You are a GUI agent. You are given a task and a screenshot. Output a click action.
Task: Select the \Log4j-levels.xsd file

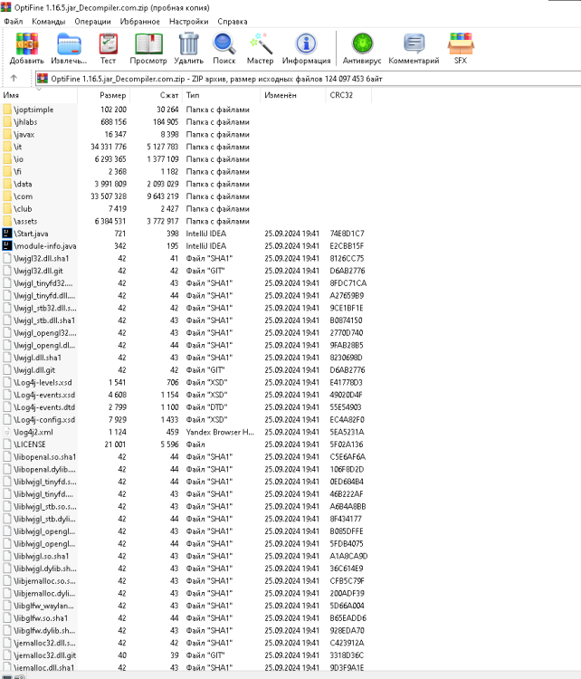[43, 383]
